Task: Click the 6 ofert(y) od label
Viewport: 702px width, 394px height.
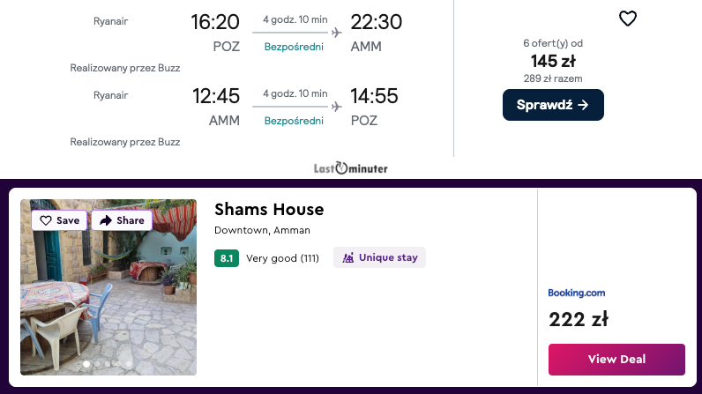Action: [553, 43]
